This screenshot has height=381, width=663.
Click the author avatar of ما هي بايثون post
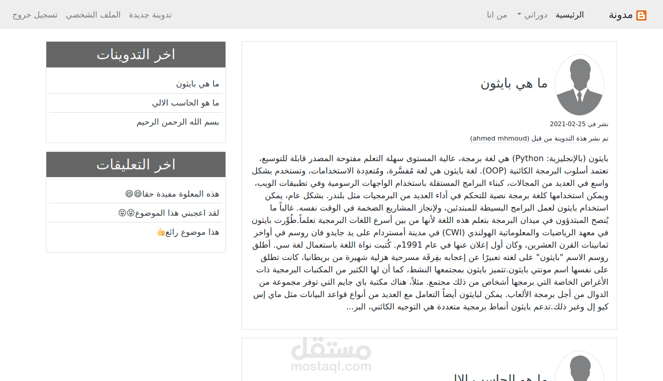(x=580, y=85)
